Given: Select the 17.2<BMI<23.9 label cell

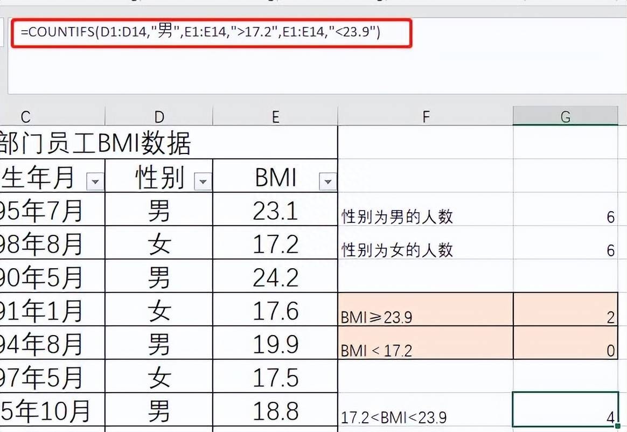Looking at the screenshot, I should [x=426, y=410].
